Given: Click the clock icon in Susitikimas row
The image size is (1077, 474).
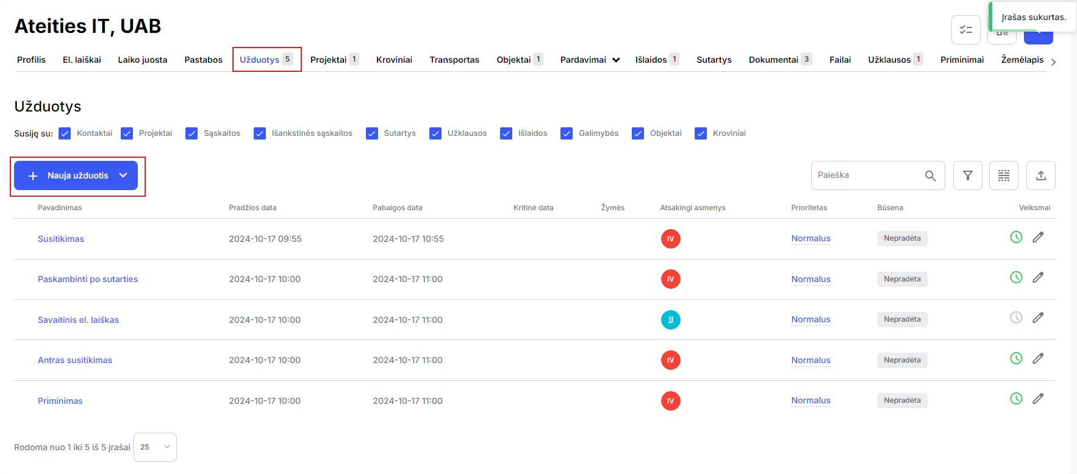Looking at the screenshot, I should tap(1016, 237).
